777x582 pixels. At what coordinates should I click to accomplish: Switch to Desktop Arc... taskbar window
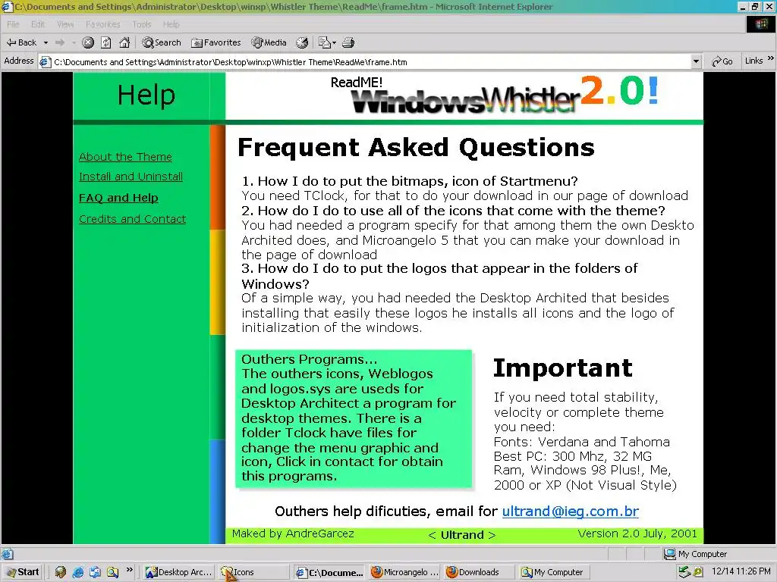point(178,572)
